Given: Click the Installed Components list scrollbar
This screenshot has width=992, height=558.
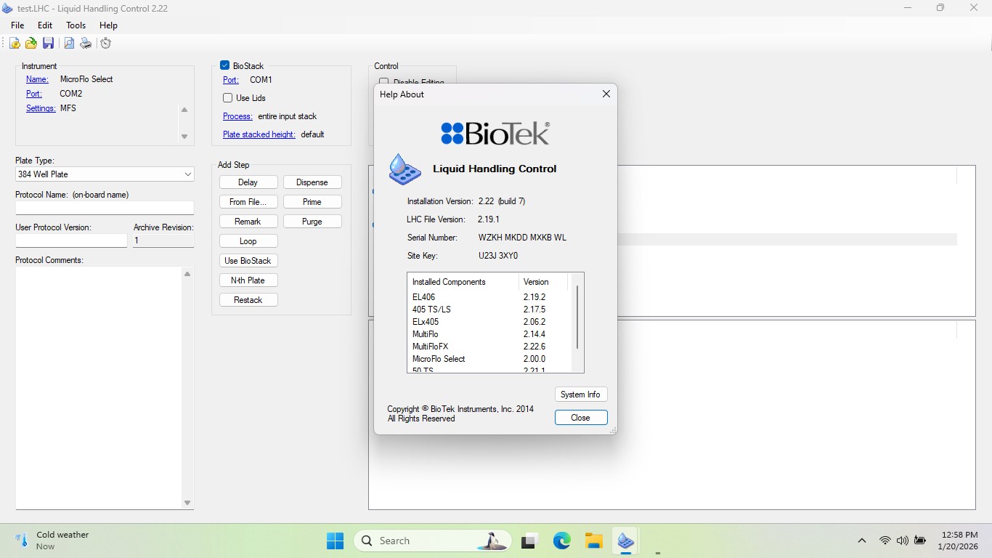Looking at the screenshot, I should (x=577, y=318).
